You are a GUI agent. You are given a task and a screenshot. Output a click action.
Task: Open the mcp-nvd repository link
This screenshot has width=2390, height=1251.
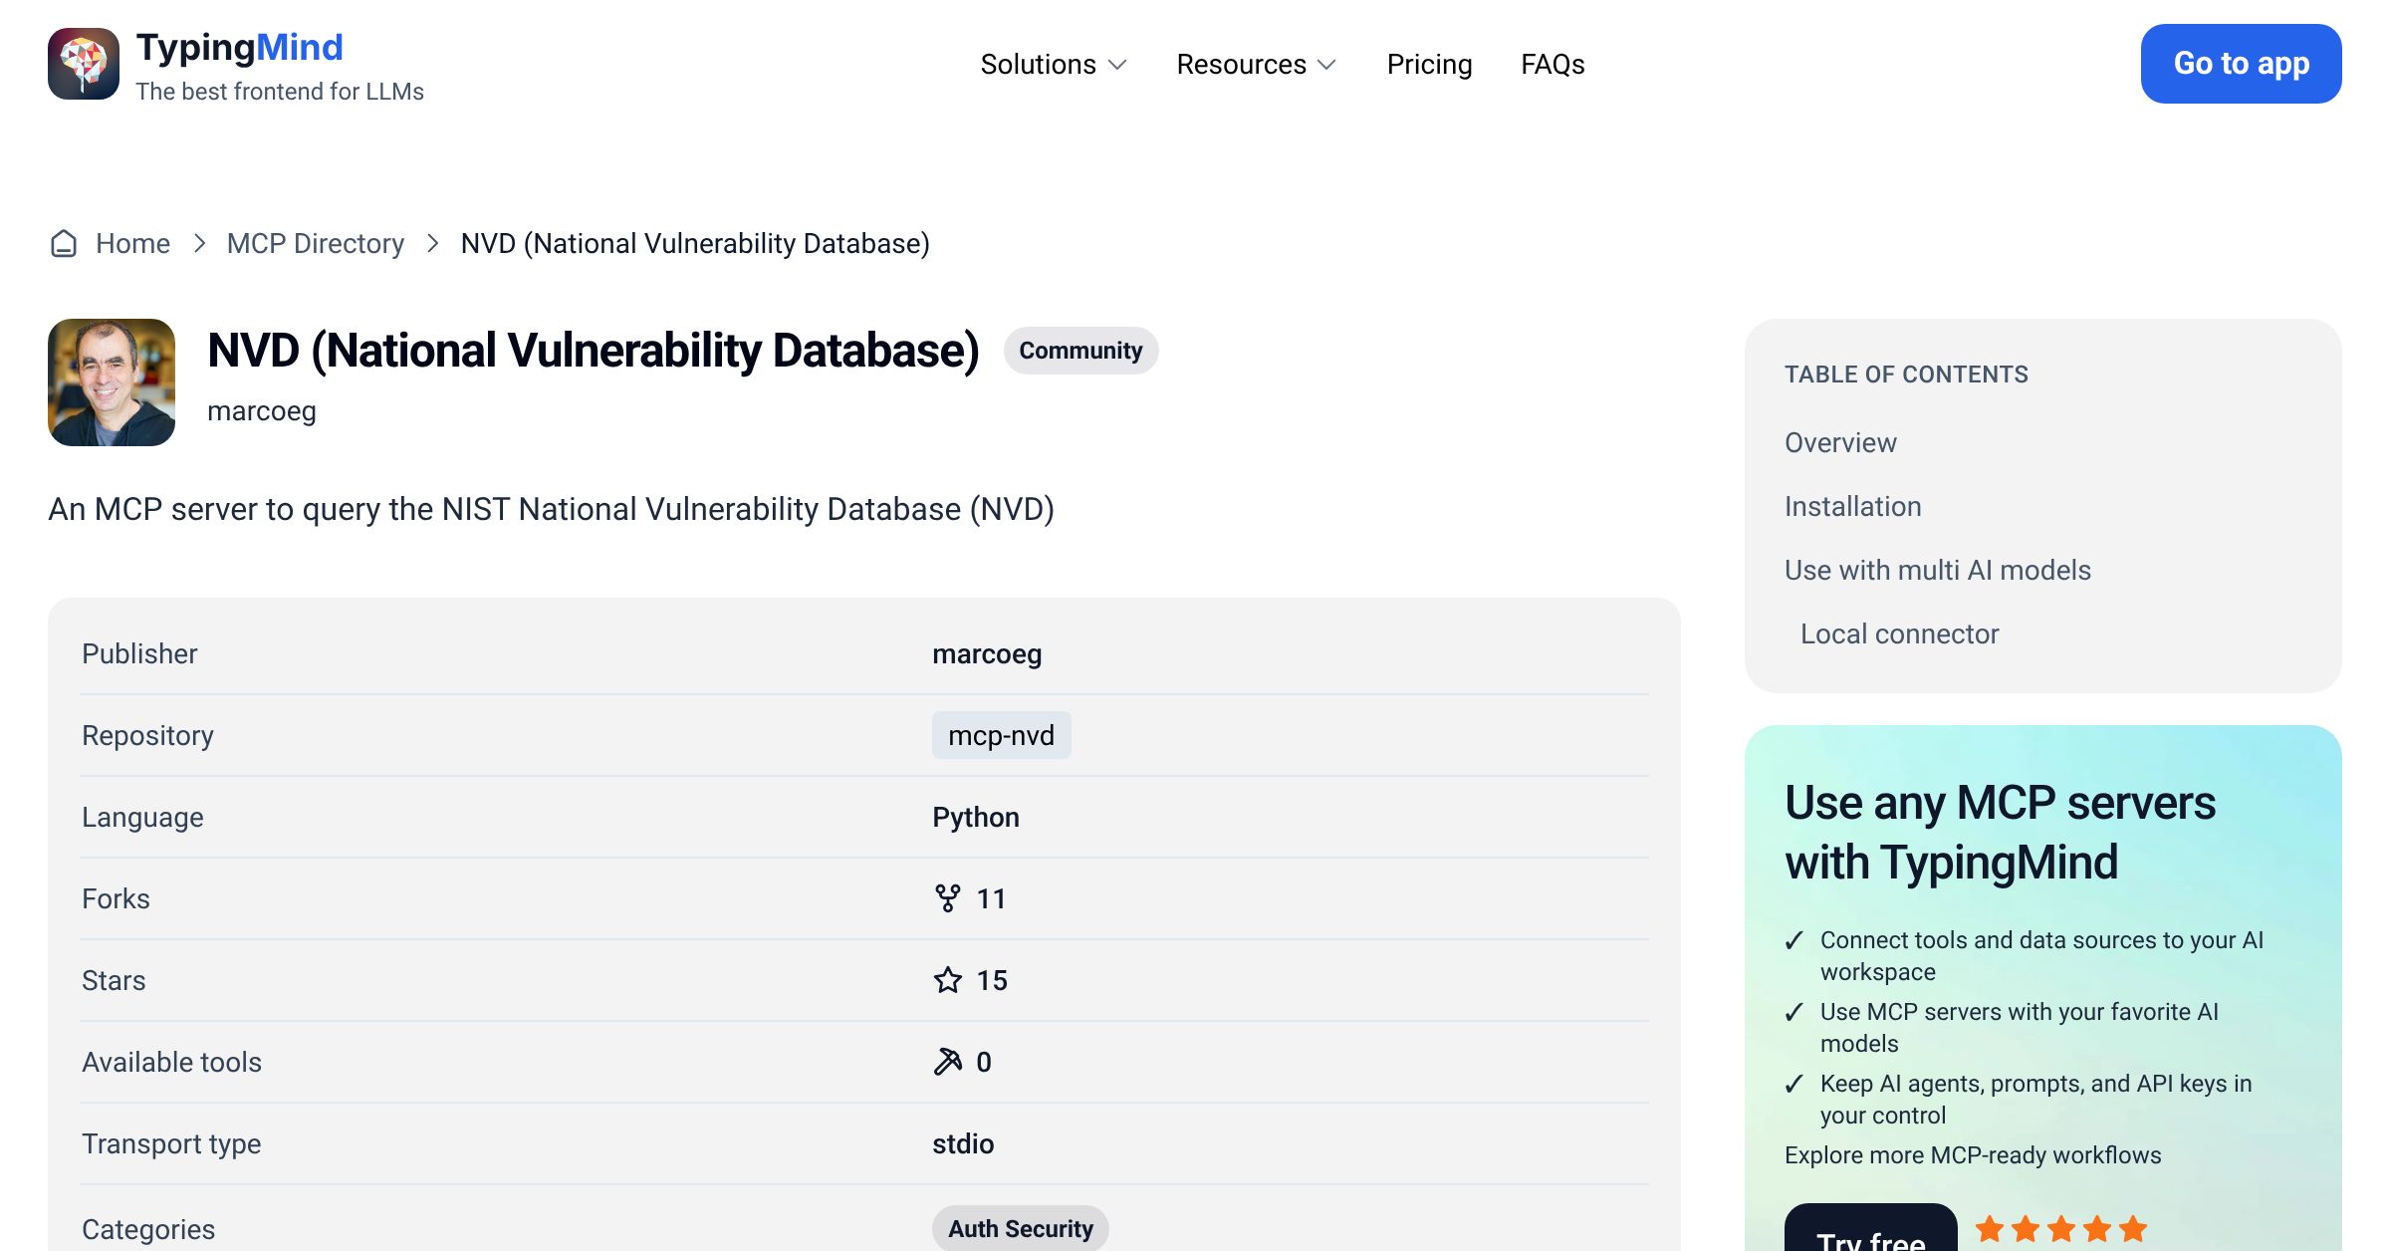1001,735
